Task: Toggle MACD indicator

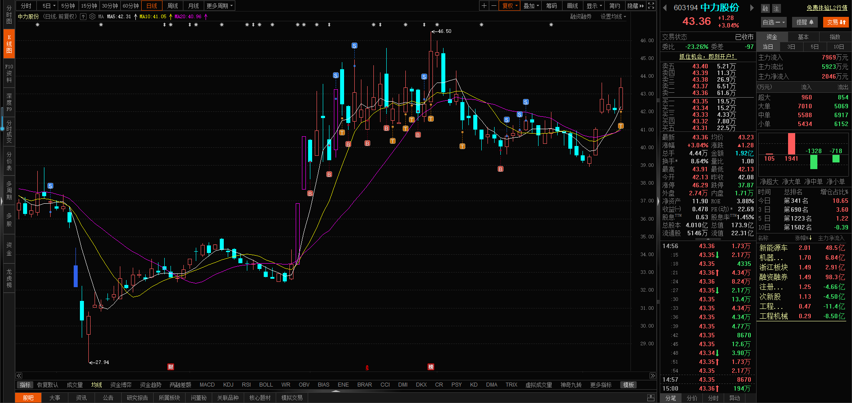Action: [x=207, y=385]
